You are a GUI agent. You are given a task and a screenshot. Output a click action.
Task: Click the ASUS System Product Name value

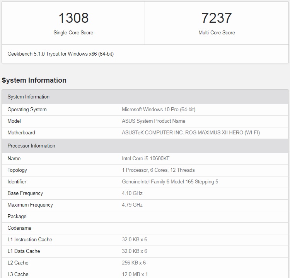point(154,121)
